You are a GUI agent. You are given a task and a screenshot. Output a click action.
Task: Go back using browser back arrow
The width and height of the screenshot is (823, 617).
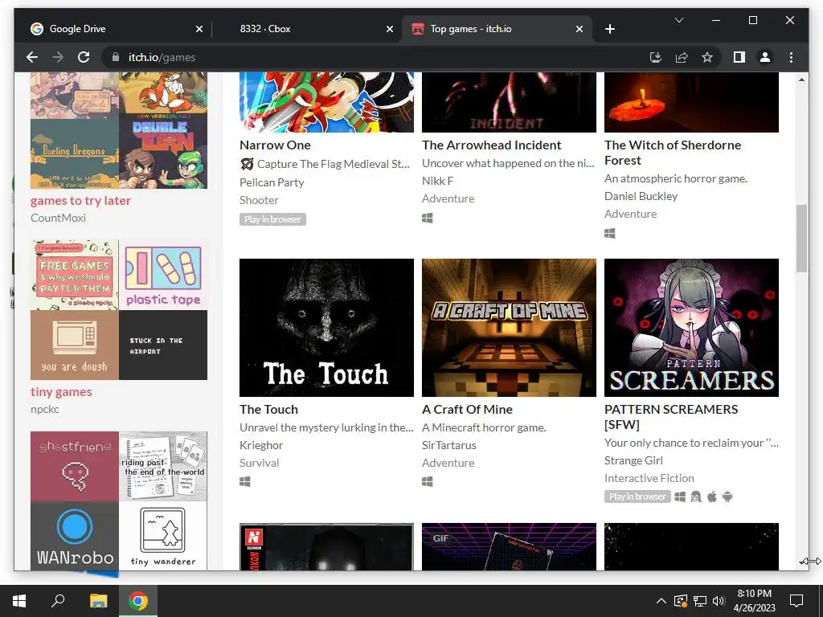(32, 57)
